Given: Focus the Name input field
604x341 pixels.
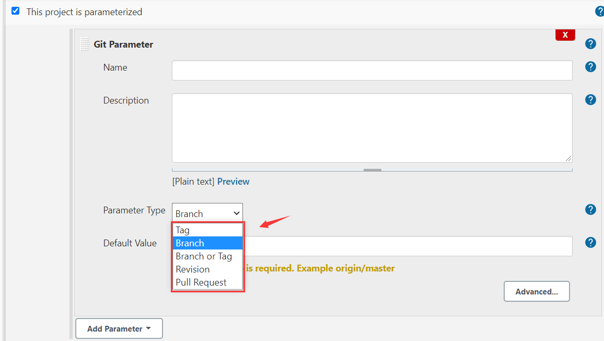Looking at the screenshot, I should coord(372,71).
